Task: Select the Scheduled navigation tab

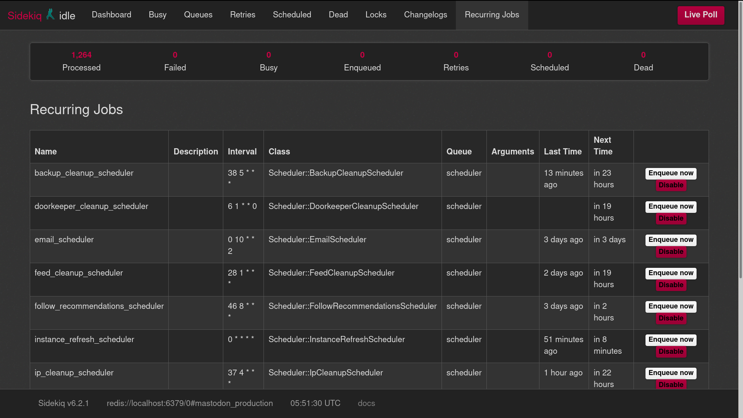Action: [x=292, y=15]
